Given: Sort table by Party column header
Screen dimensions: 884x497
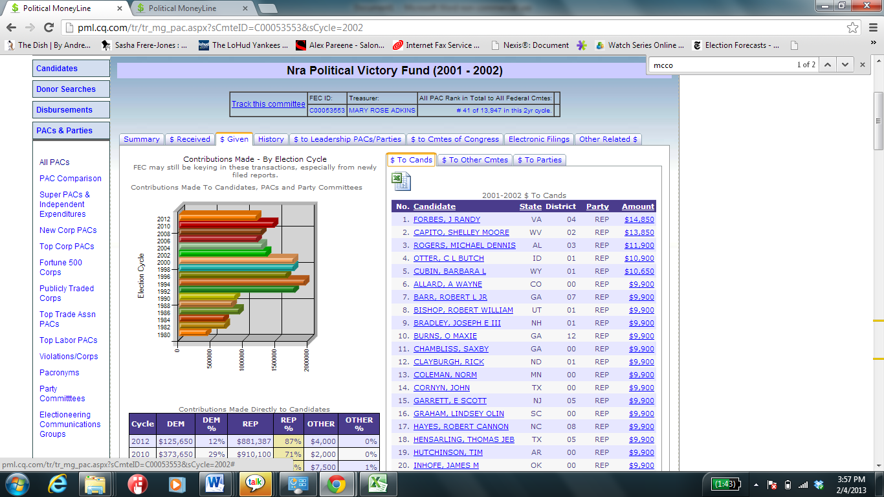Looking at the screenshot, I should [597, 206].
